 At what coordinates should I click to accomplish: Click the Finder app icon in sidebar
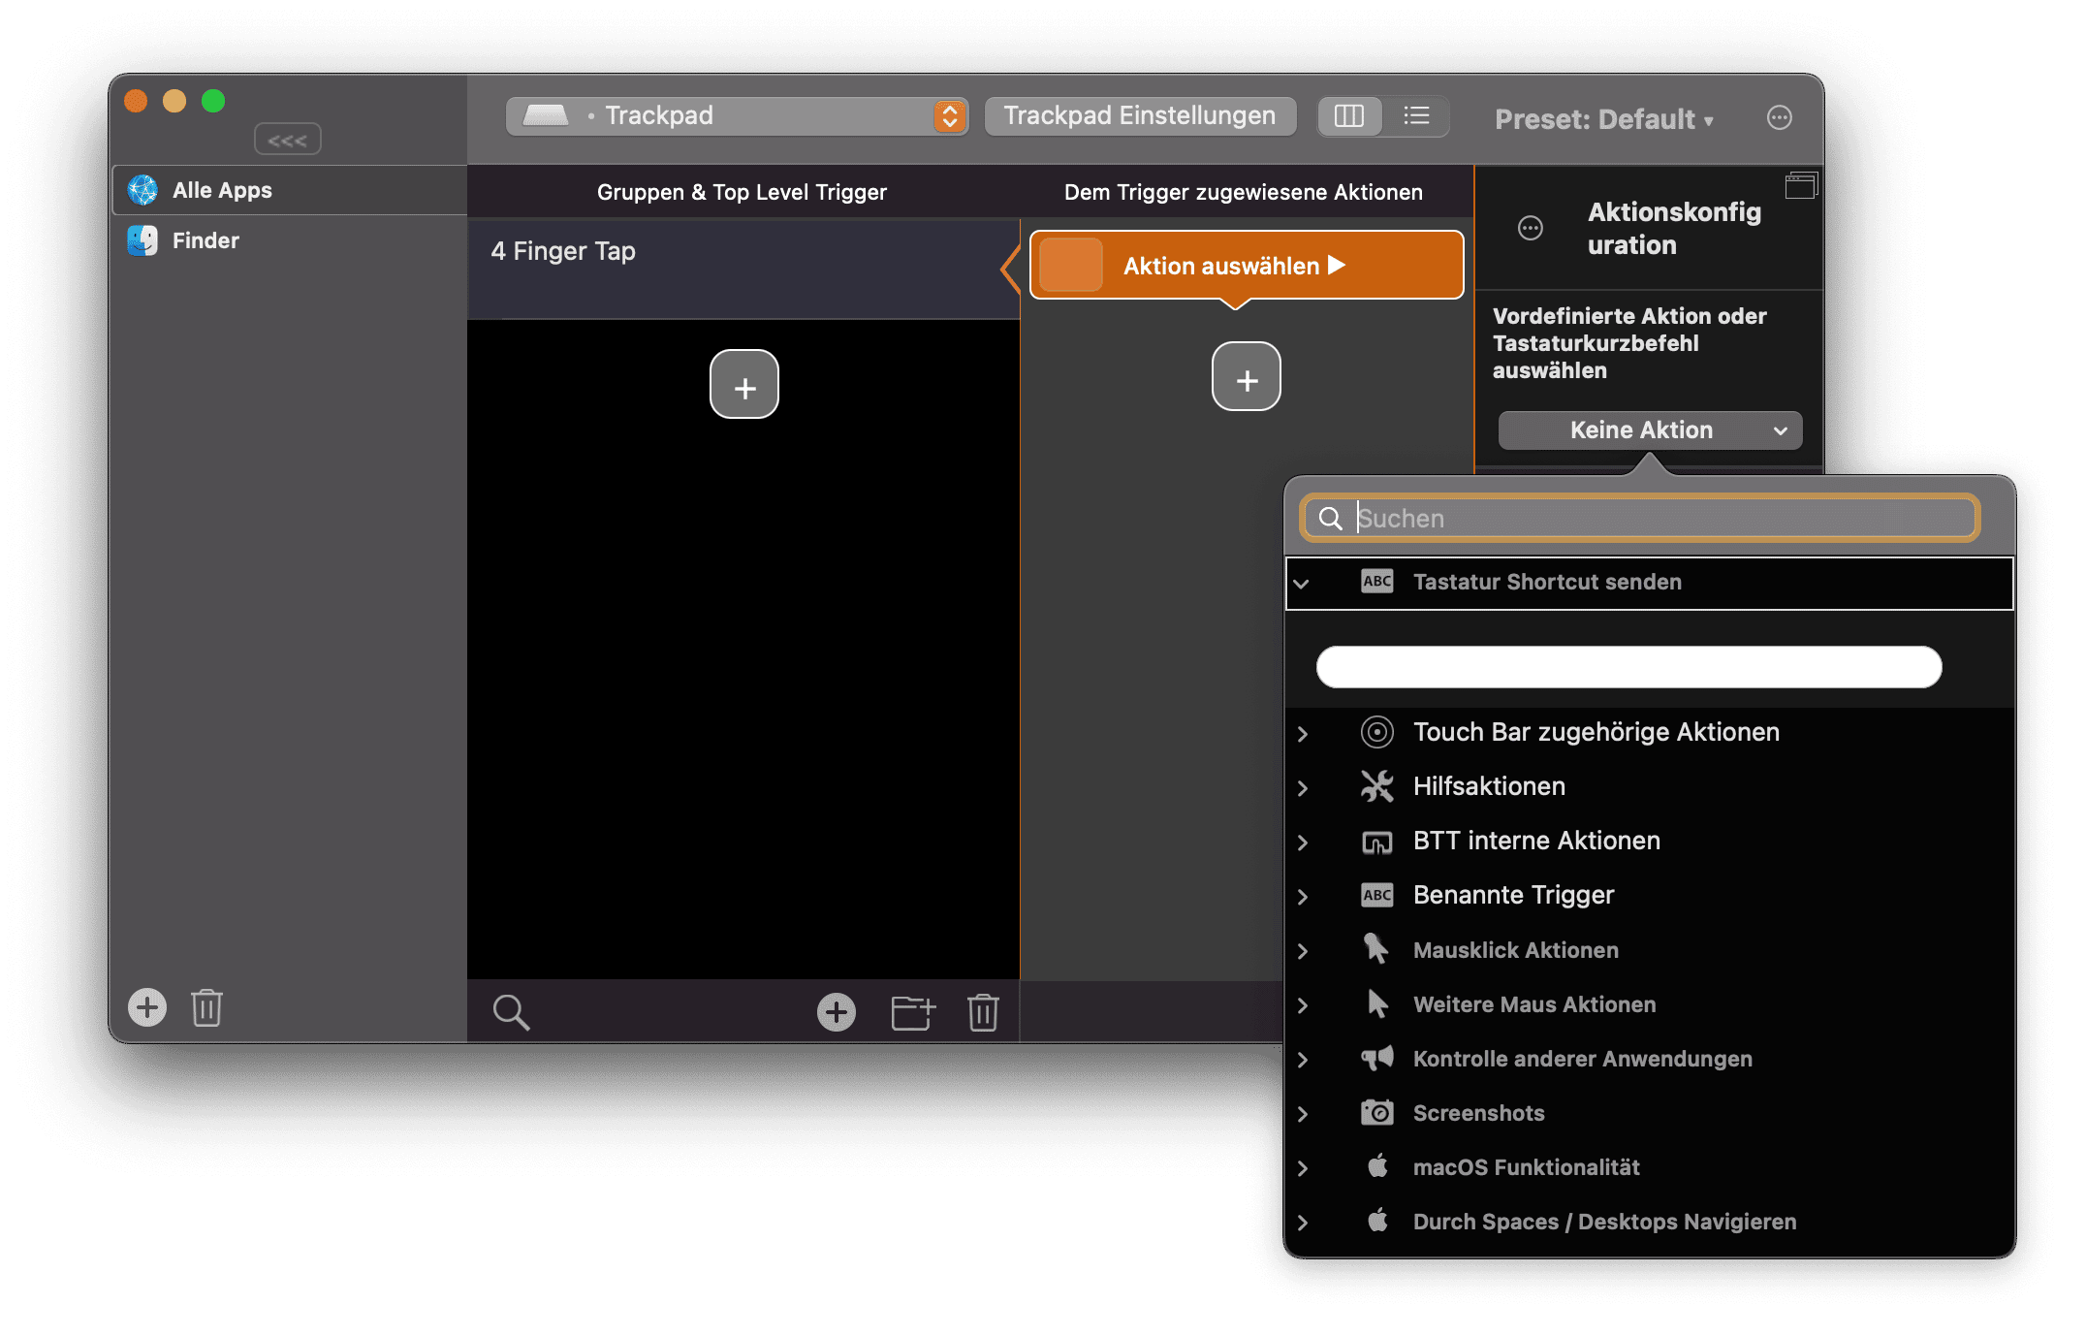point(142,240)
